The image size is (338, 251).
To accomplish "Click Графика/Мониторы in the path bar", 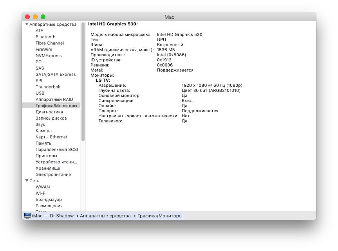I will tap(160, 216).
